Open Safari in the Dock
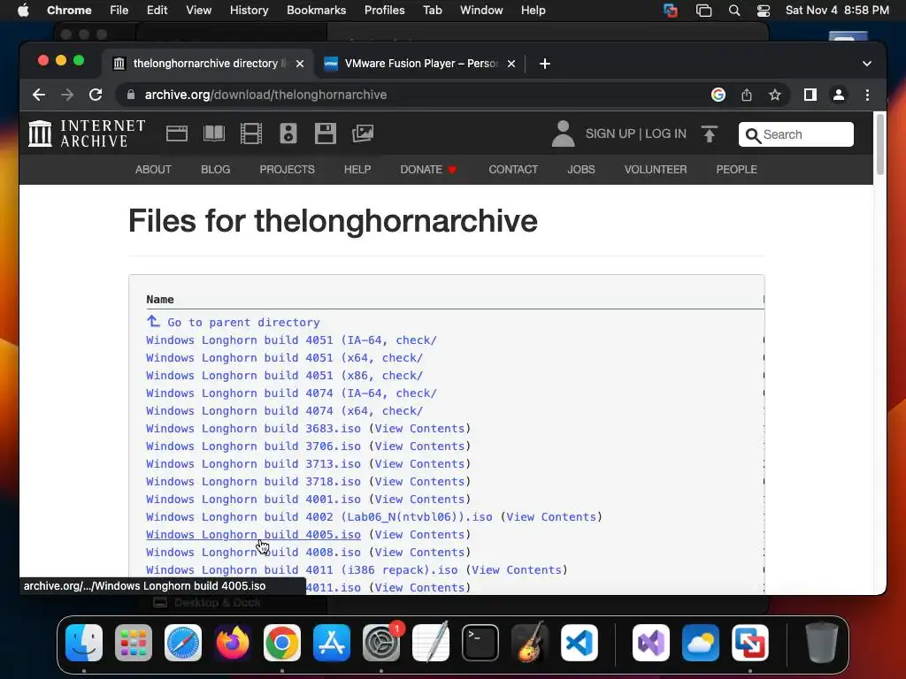 click(183, 643)
